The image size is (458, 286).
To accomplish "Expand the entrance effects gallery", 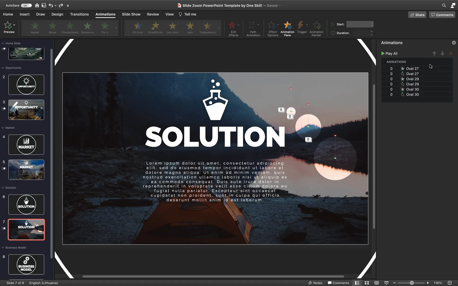I will pyautogui.click(x=116, y=28).
